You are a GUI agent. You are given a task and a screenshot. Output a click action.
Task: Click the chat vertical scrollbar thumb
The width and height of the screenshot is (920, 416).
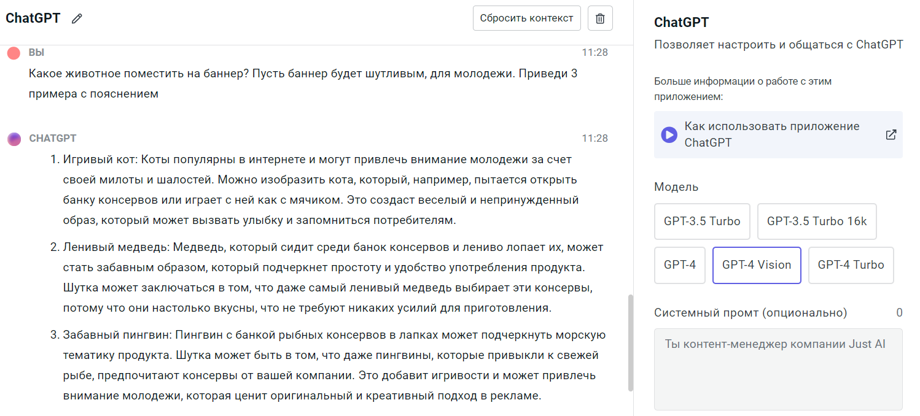(x=630, y=342)
